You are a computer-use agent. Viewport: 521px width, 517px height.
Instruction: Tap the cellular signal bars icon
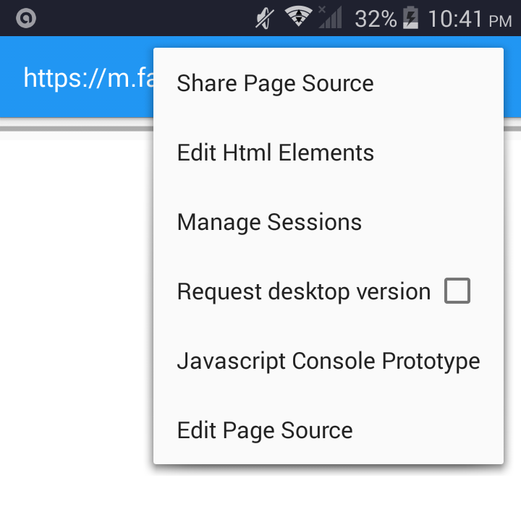click(331, 18)
